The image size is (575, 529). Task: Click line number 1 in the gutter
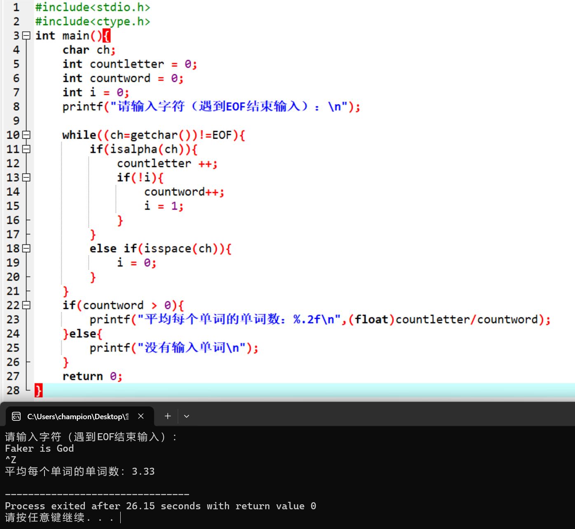click(x=16, y=7)
